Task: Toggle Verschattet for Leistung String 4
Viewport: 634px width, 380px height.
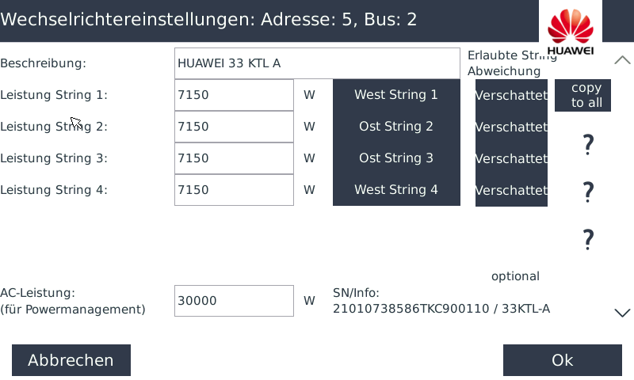Action: pyautogui.click(x=511, y=190)
